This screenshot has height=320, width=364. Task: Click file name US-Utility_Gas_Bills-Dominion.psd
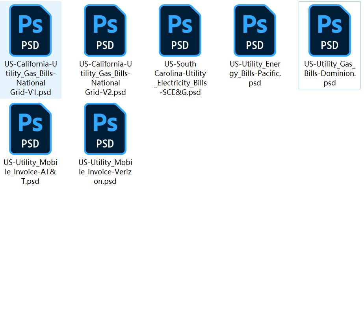pos(330,73)
